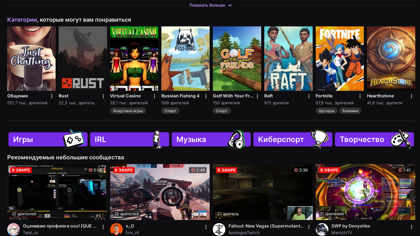420x236 pixels.
Task: Open options menu for Golf With Your Friends
Action: (258, 96)
